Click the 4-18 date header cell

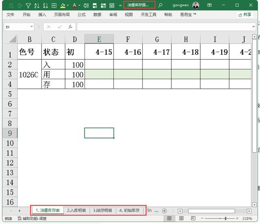click(x=186, y=52)
